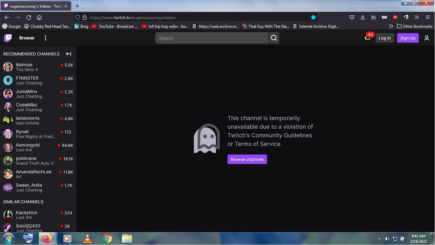Open VLC from the taskbar

point(87,238)
